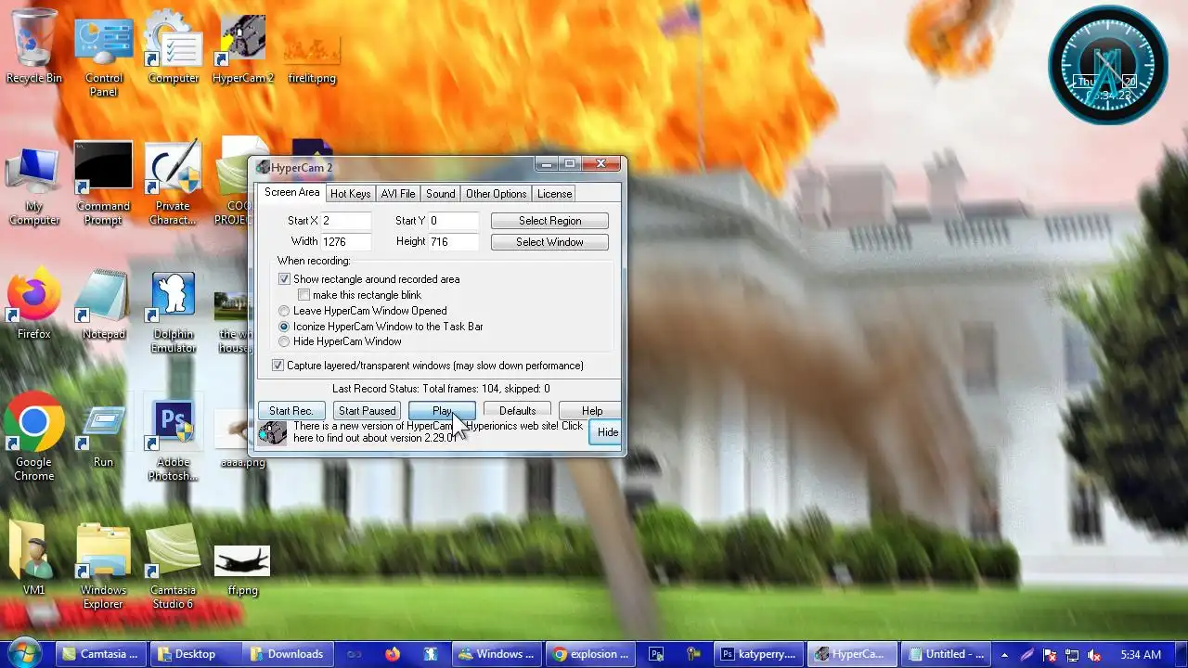
Task: Switch to the Hot Keys tab
Action: (350, 194)
